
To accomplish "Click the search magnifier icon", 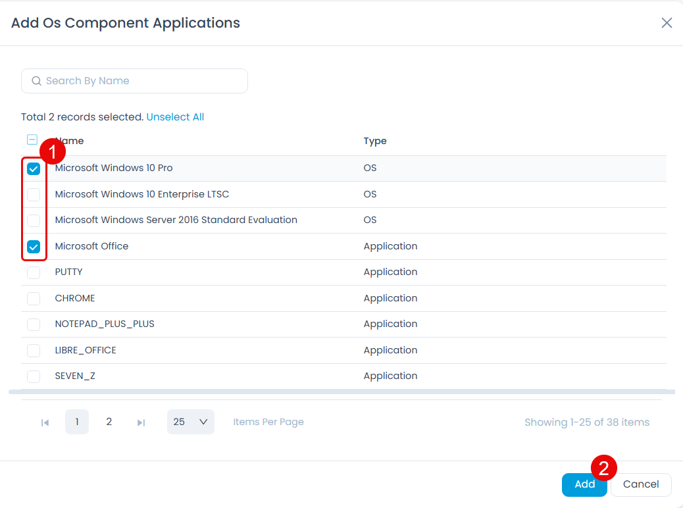I will (36, 80).
